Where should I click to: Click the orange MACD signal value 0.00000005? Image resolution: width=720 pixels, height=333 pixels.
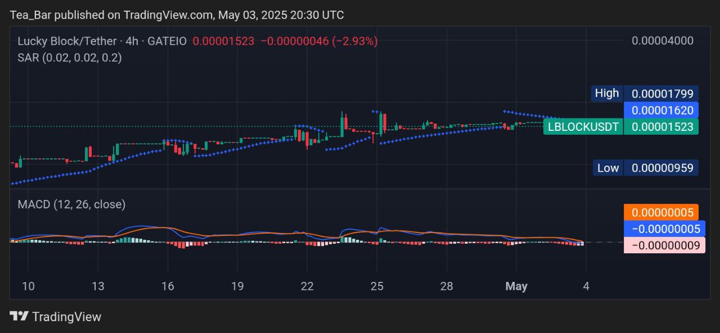pyautogui.click(x=661, y=212)
